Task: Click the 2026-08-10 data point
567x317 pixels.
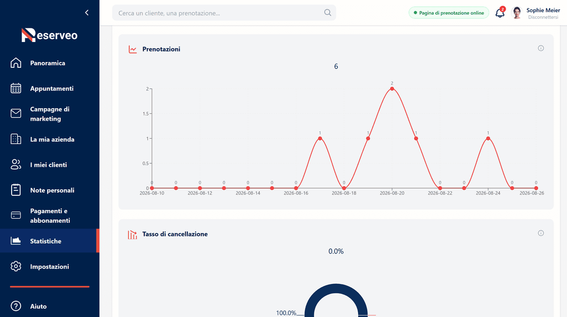Action: click(x=152, y=188)
